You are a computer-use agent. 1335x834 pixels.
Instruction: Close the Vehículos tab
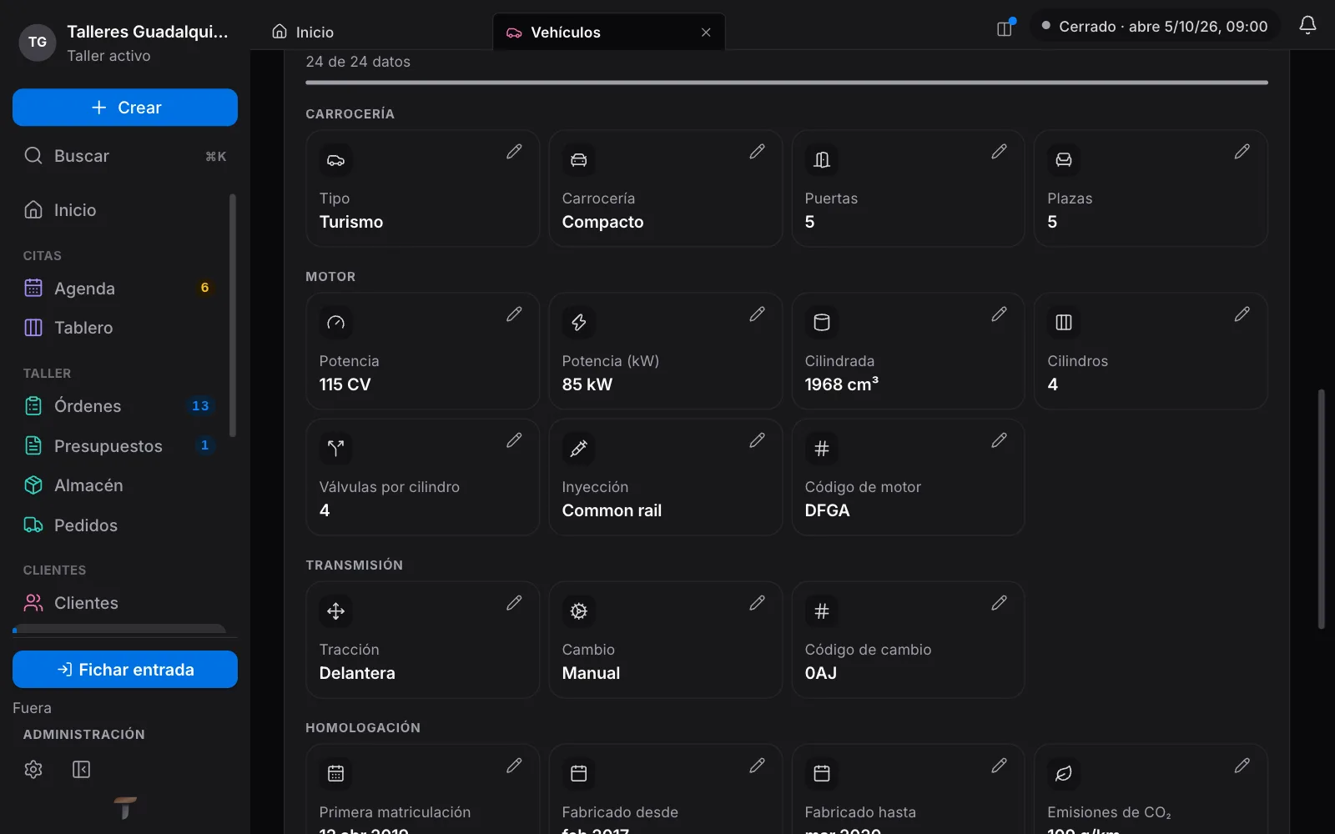pos(706,33)
